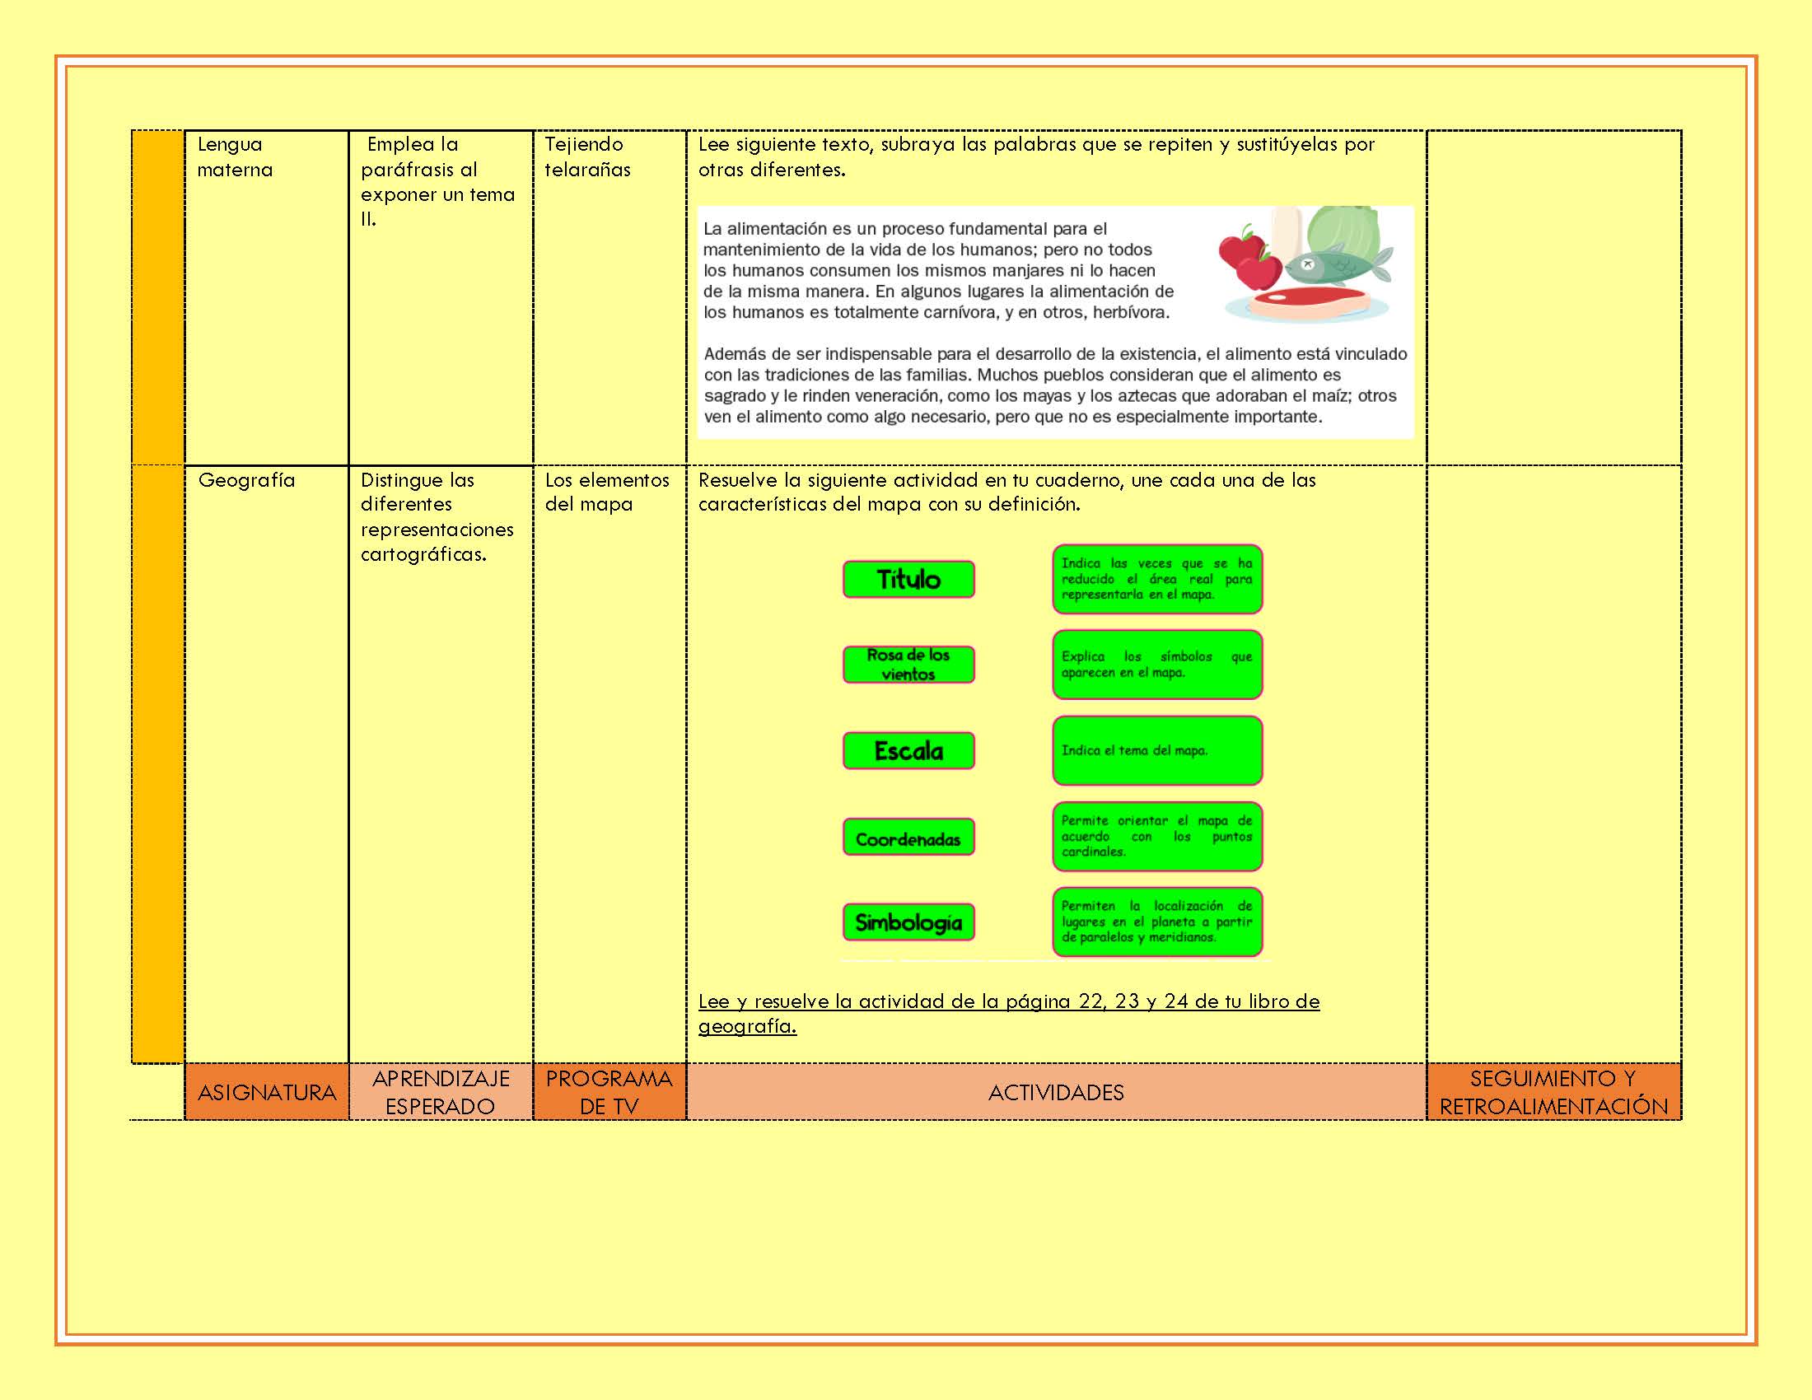Click the food illustration with fish and apples
The image size is (1812, 1400).
point(1305,264)
